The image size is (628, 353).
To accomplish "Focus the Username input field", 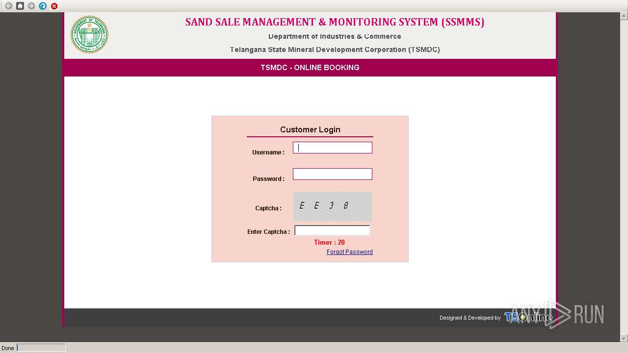I will coord(333,148).
